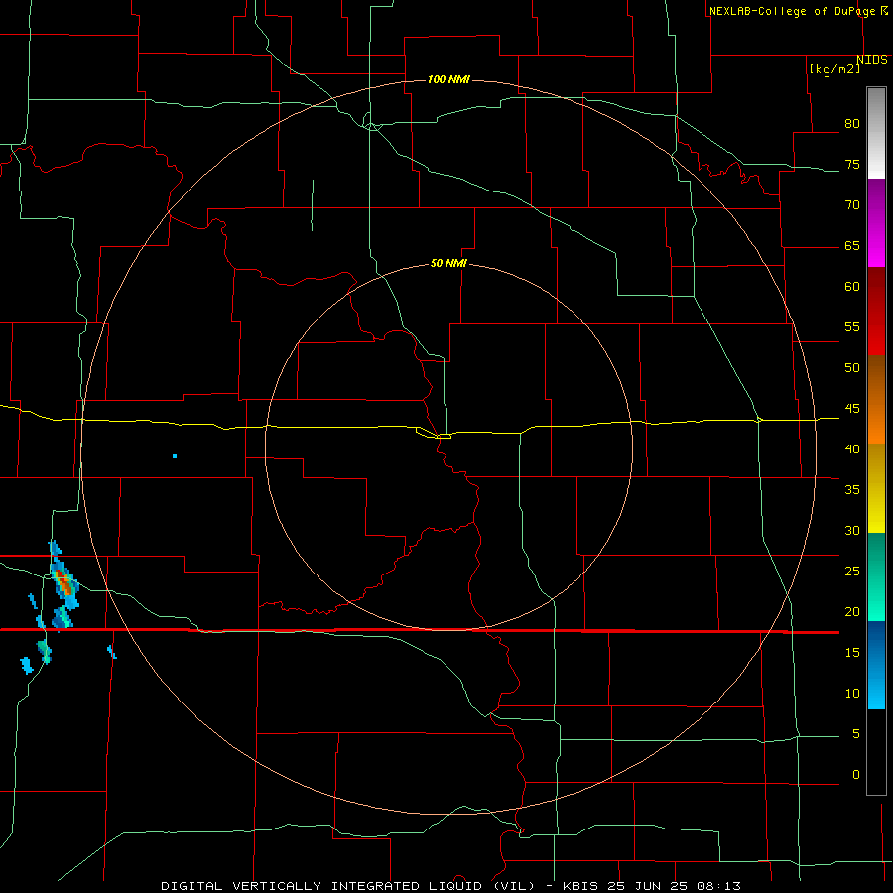The width and height of the screenshot is (893, 893).
Task: Click the isolated cyan pixel echo
Action: 175,456
